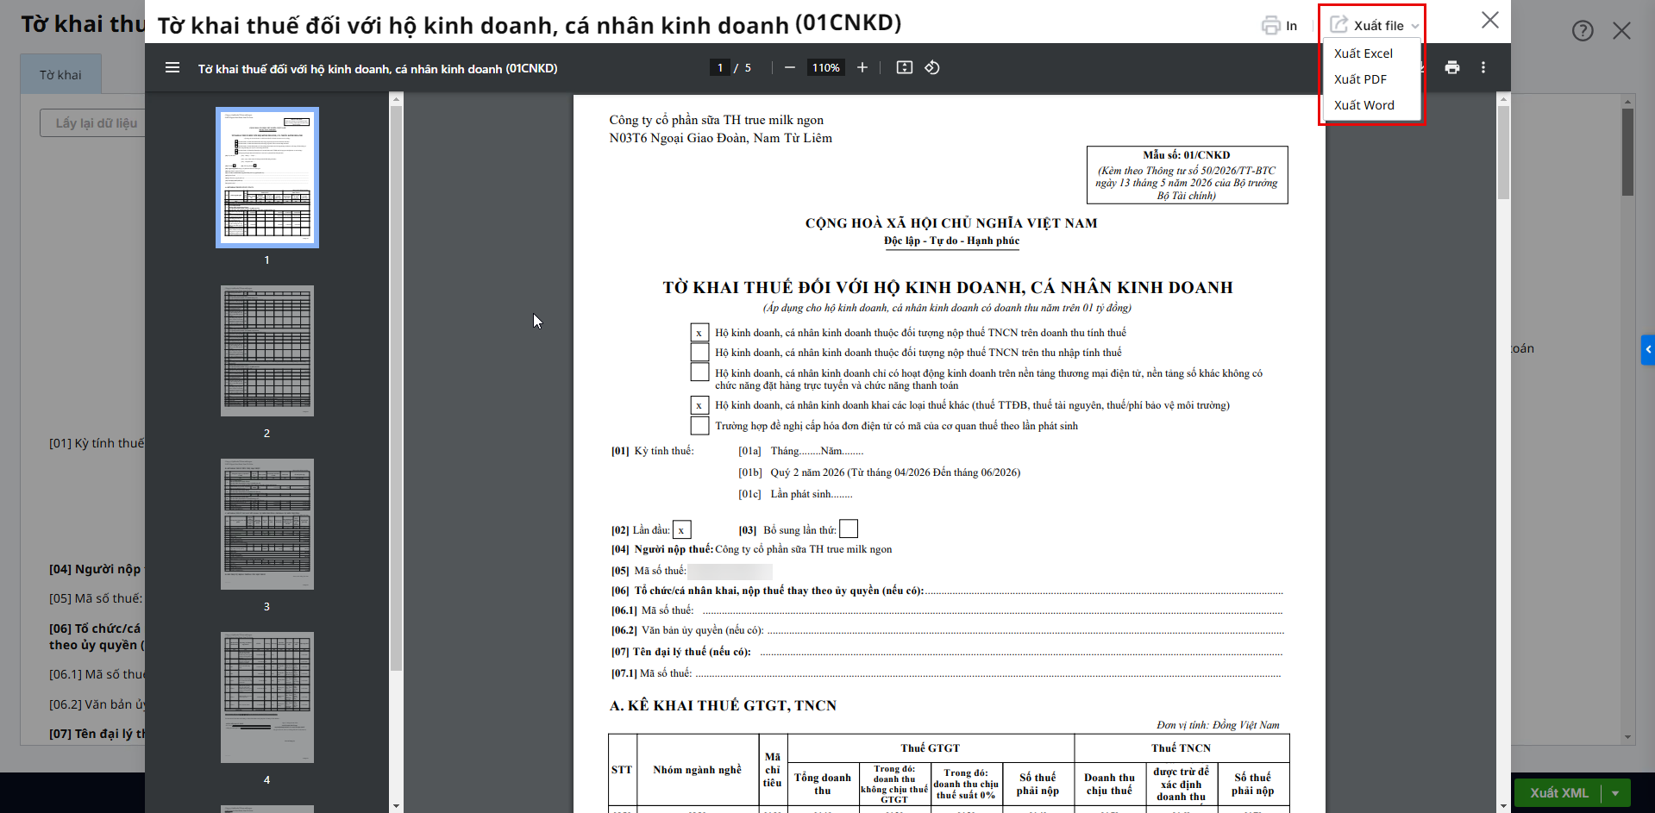
Task: Click the thumbnail panel scroll down arrow
Action: pos(396,806)
